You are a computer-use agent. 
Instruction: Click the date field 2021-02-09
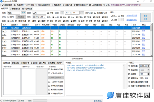tap(72, 13)
